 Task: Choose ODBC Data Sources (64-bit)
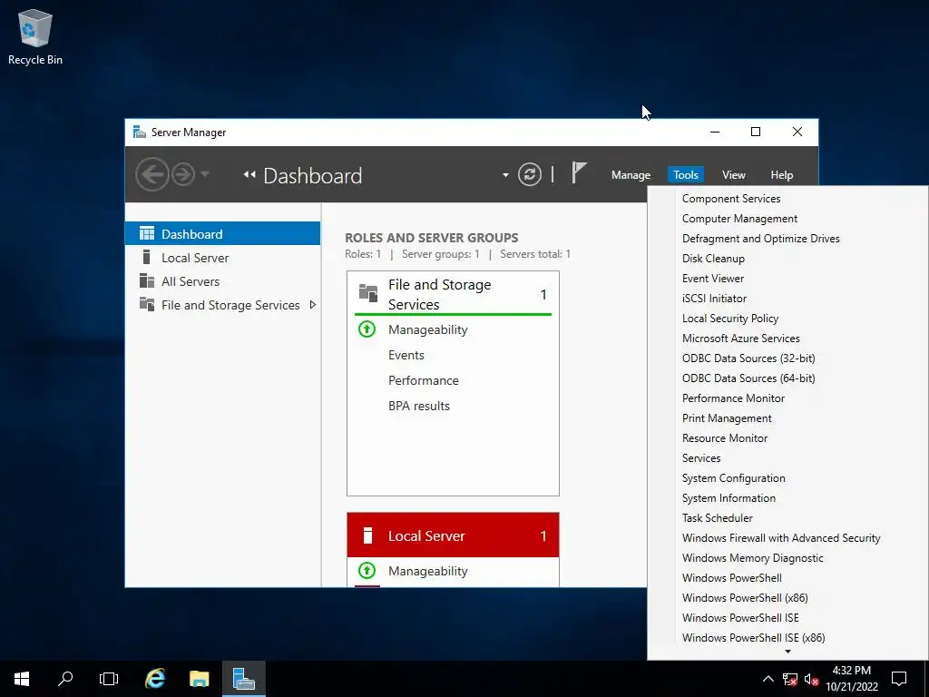tap(787, 378)
